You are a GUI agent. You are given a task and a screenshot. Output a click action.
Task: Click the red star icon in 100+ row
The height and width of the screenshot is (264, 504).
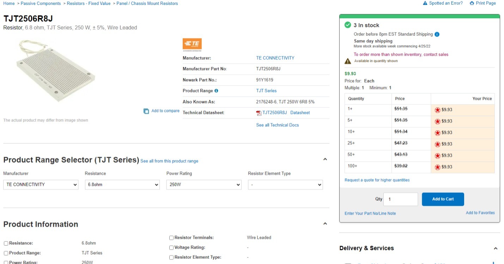(437, 167)
